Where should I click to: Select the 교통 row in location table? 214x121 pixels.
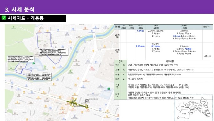coord(163,70)
